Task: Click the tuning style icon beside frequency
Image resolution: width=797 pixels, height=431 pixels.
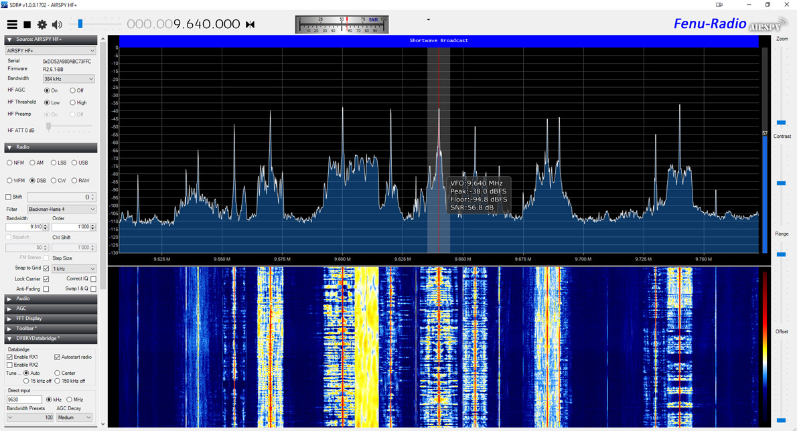Action: (x=250, y=25)
